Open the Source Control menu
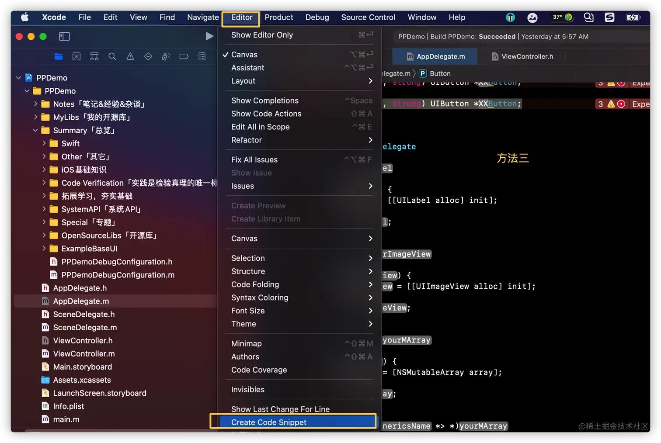Image resolution: width=661 pixels, height=443 pixels. point(368,17)
